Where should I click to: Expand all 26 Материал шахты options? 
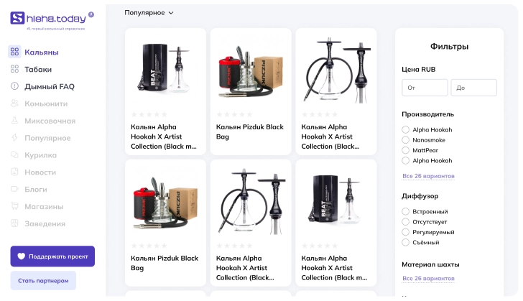click(x=427, y=279)
